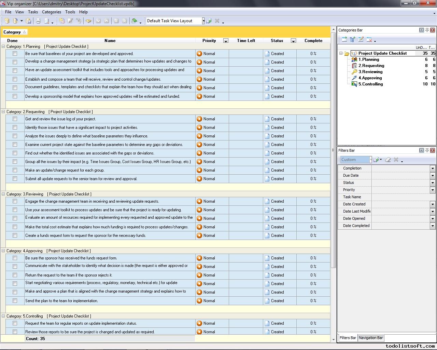The width and height of the screenshot is (437, 350).
Task: Click the Task Name filter input field
Action: [403, 197]
